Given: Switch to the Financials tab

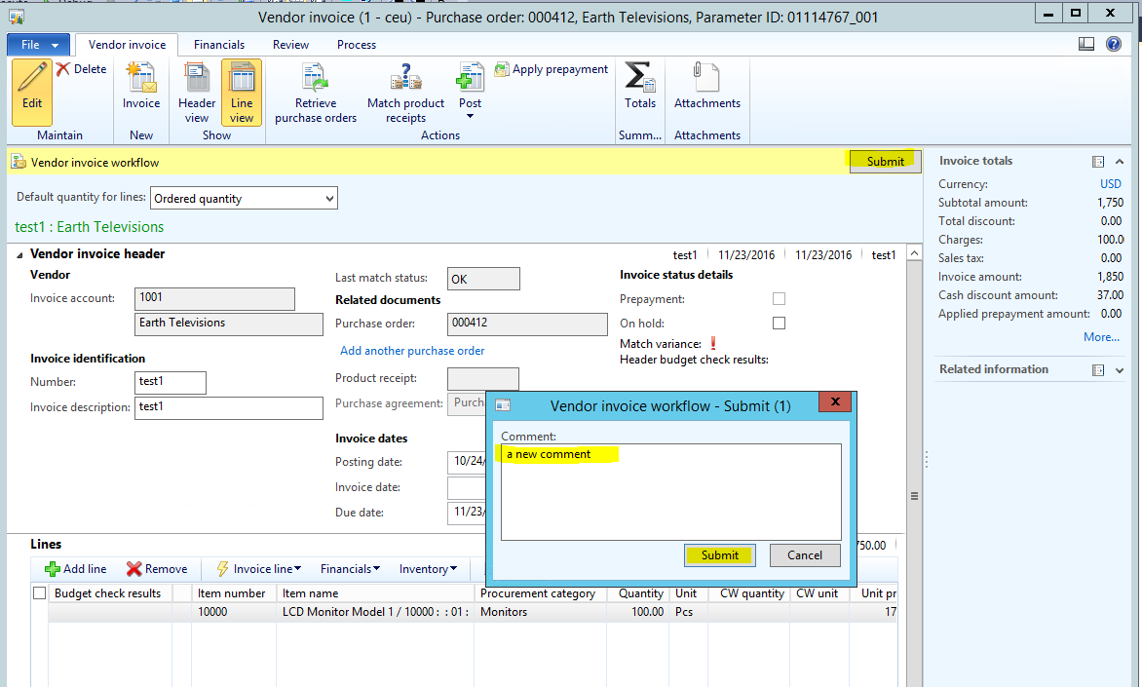Looking at the screenshot, I should click(x=219, y=45).
